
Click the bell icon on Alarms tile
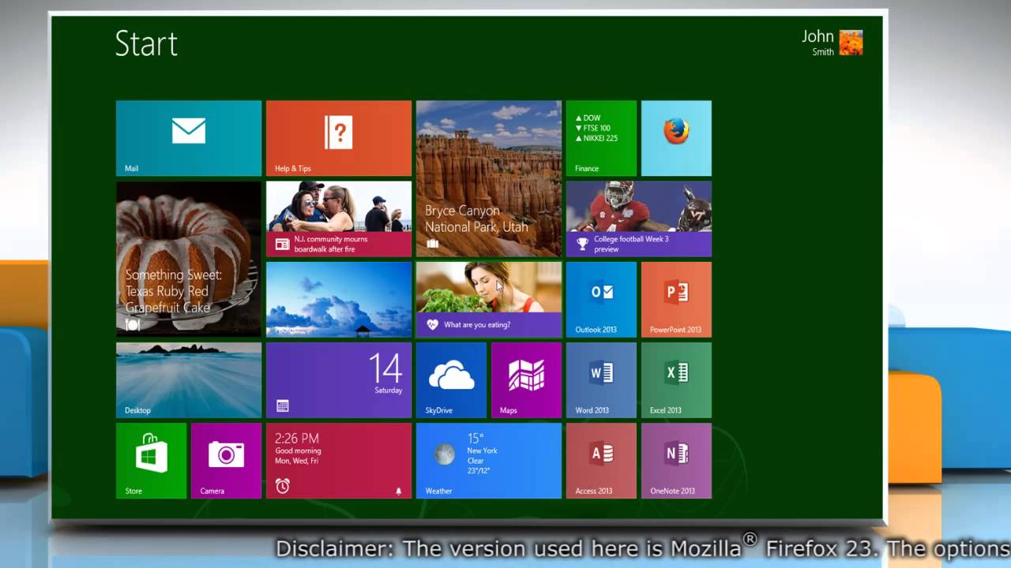point(398,491)
